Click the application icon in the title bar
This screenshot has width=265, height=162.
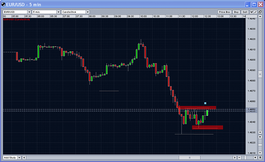(x=3, y=4)
